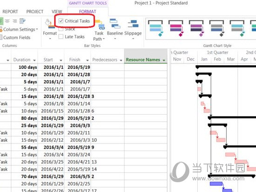
Task: Open the Duration column filter arrow
Action: (35, 60)
